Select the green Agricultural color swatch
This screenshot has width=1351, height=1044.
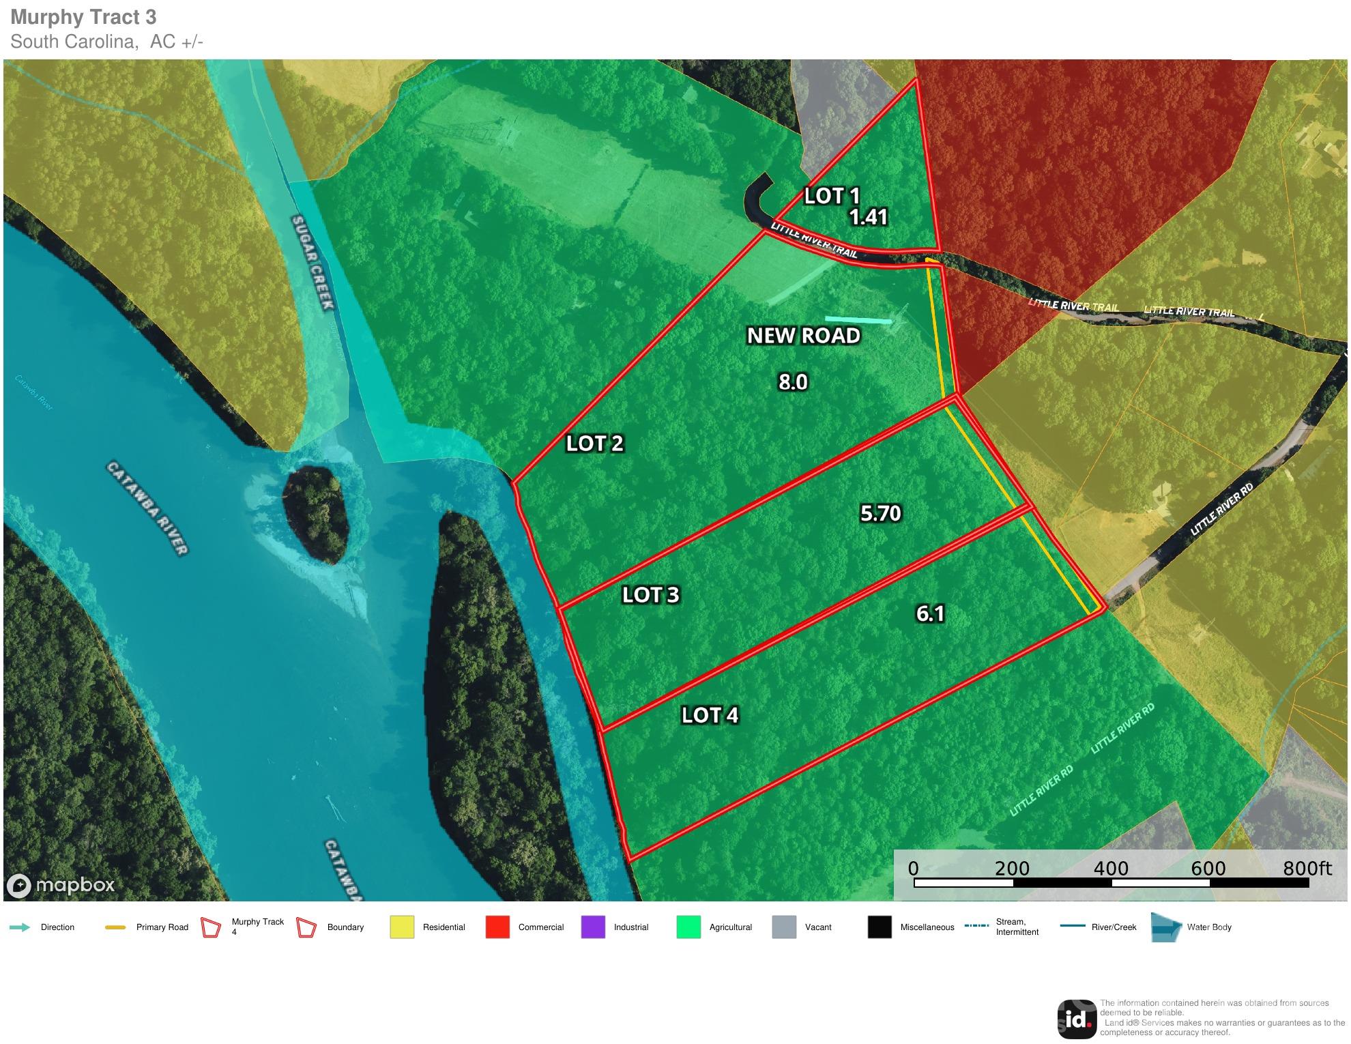pyautogui.click(x=688, y=927)
